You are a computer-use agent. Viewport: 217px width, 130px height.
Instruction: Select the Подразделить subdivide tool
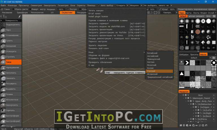click(11, 25)
